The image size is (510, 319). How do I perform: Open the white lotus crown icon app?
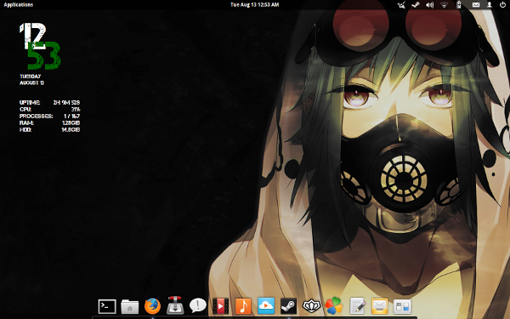coord(311,306)
